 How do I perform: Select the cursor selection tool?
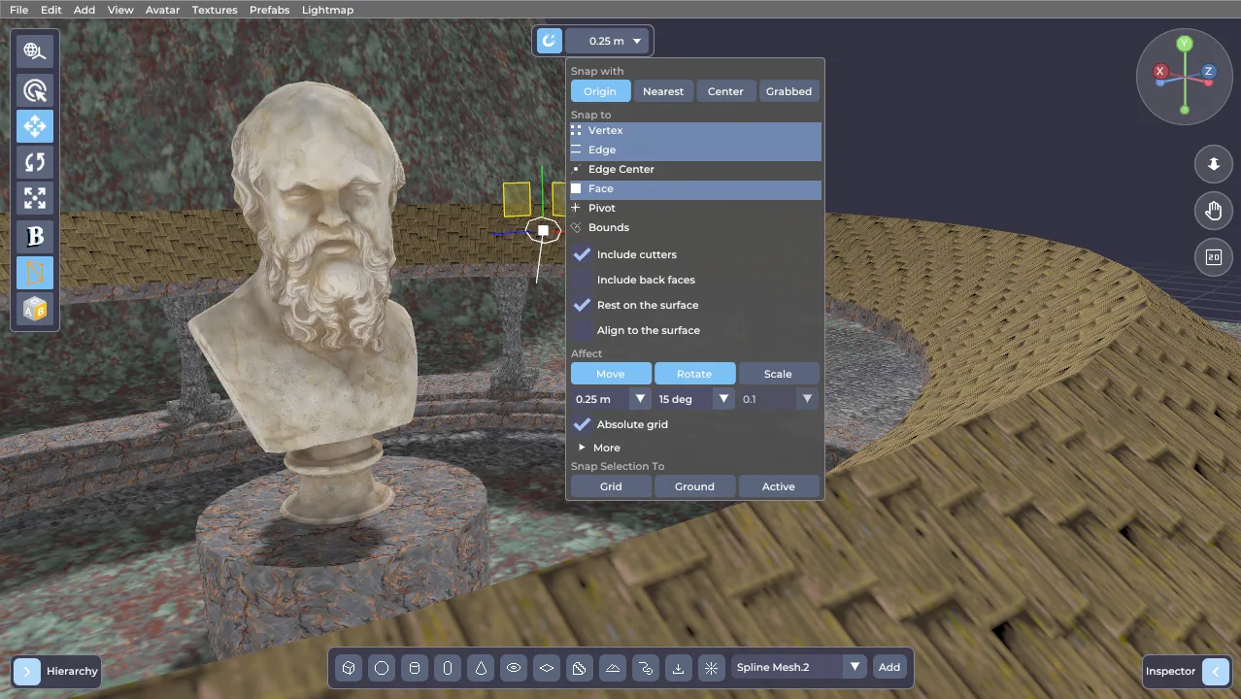[x=35, y=90]
